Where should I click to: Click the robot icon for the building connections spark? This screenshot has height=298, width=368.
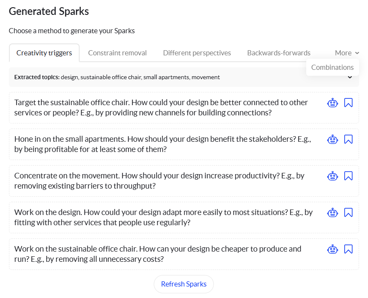tap(332, 103)
